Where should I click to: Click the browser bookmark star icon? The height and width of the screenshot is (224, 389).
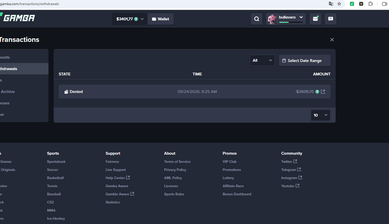point(339,4)
